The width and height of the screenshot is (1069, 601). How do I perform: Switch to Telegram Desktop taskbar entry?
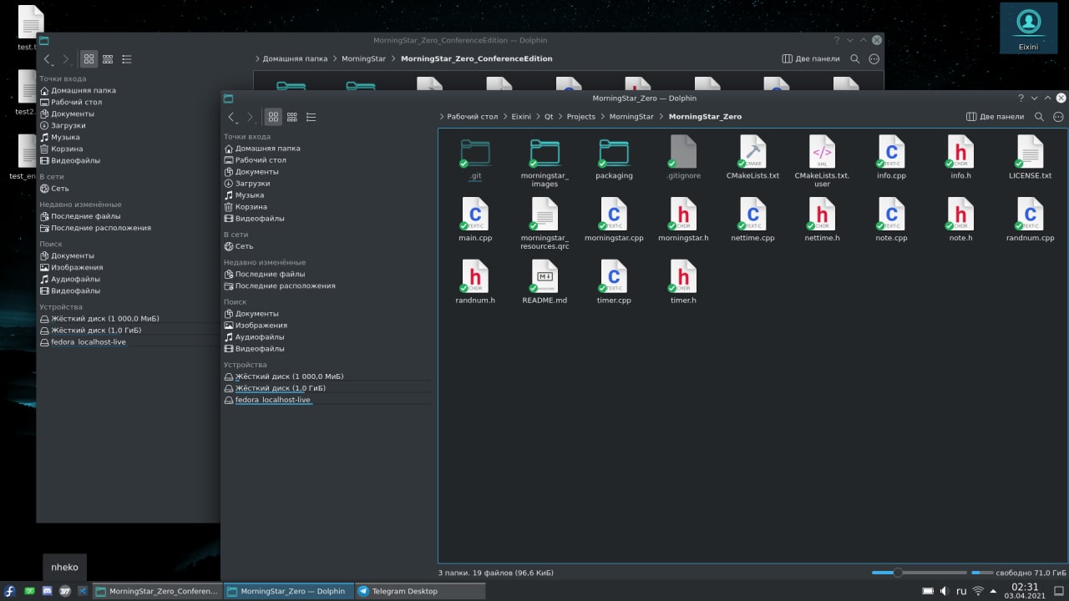pos(419,591)
